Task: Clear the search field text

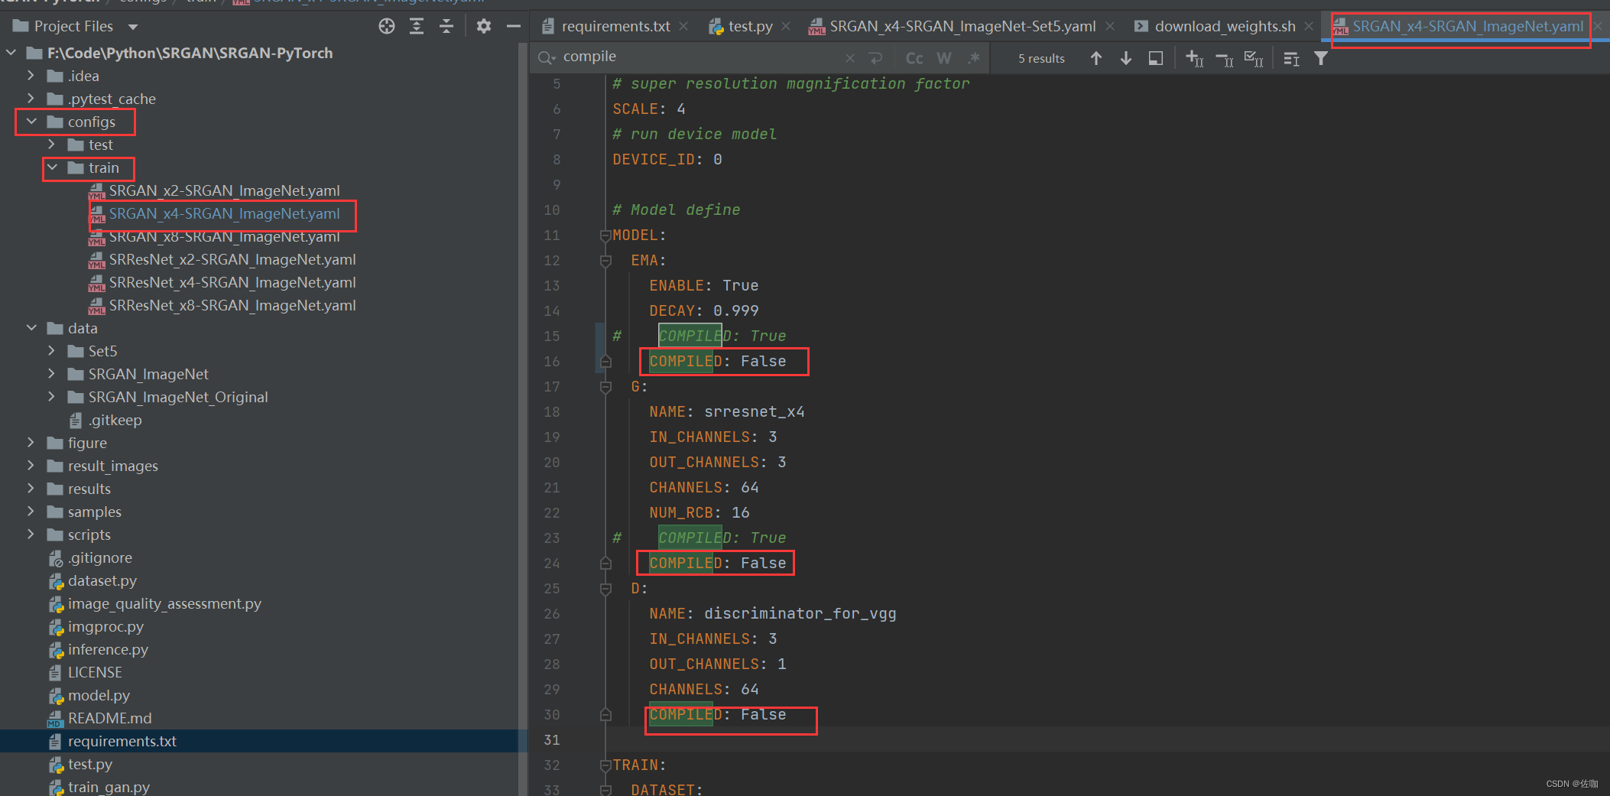Action: click(x=850, y=58)
